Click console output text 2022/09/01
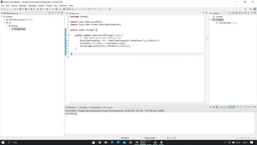The image size is (257, 145). tap(71, 114)
